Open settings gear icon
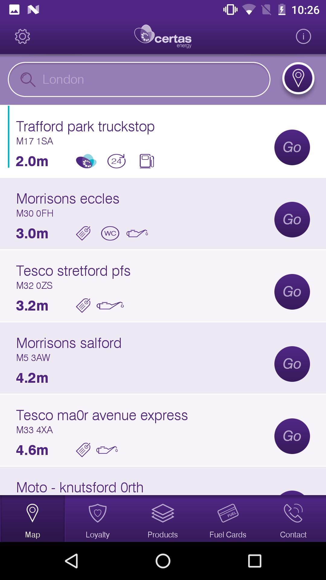 [23, 37]
